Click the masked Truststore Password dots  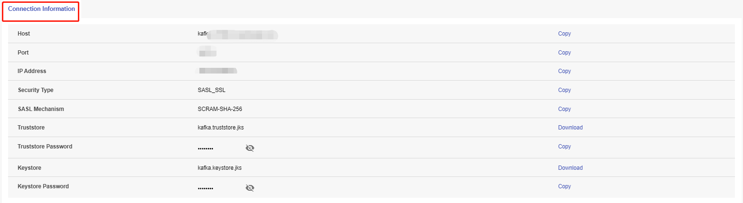point(206,148)
